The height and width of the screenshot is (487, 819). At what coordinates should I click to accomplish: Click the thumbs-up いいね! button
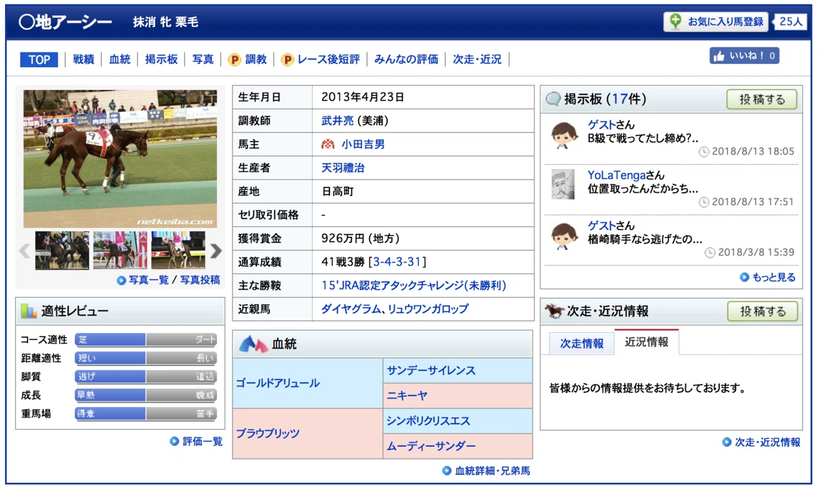pyautogui.click(x=744, y=56)
